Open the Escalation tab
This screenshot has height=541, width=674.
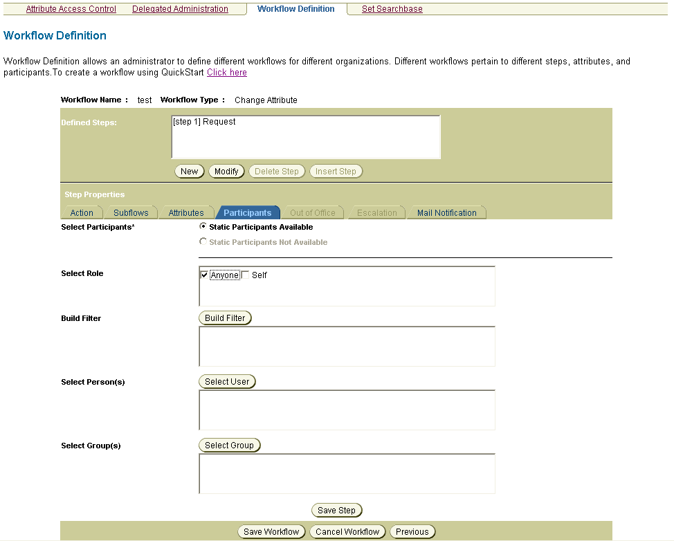pyautogui.click(x=377, y=212)
